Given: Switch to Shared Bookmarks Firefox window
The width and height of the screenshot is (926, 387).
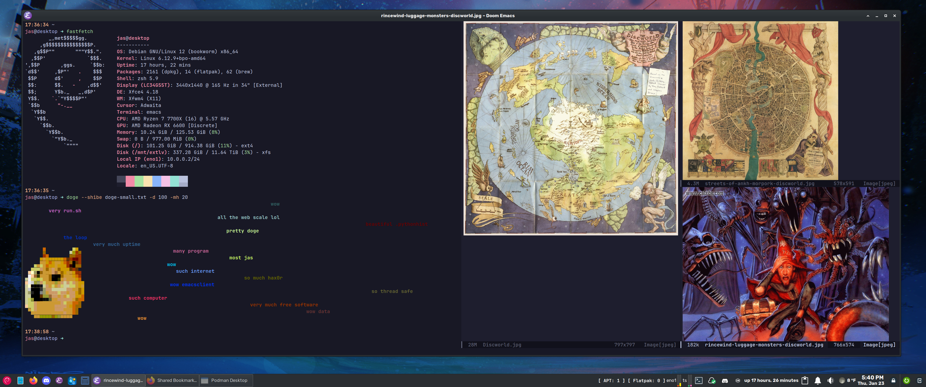Looking at the screenshot, I should [172, 381].
